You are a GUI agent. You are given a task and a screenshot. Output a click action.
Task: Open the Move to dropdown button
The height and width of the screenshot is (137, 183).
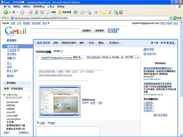[91, 43]
